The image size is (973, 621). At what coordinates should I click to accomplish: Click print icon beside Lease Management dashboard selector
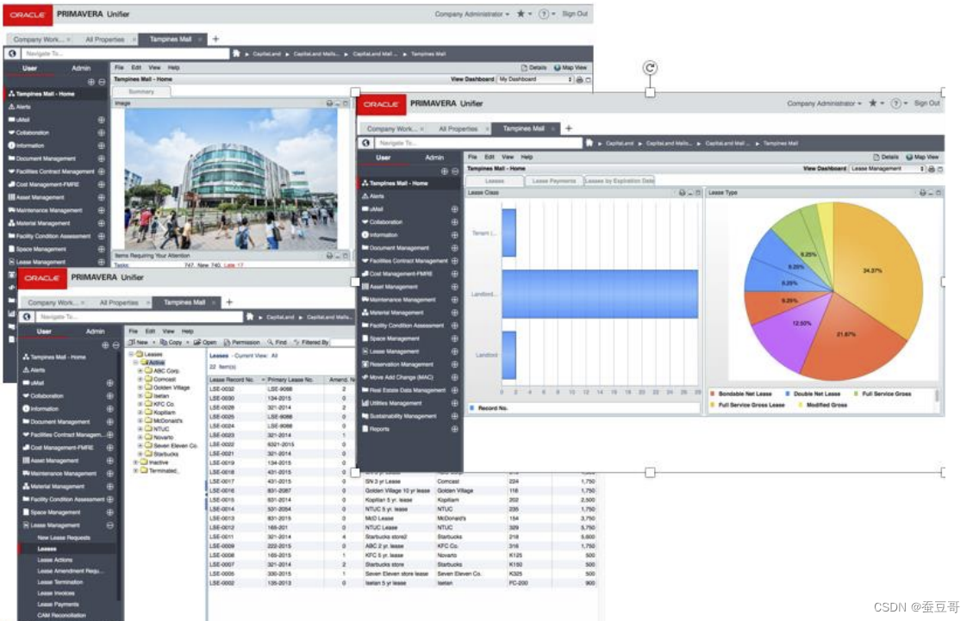932,169
